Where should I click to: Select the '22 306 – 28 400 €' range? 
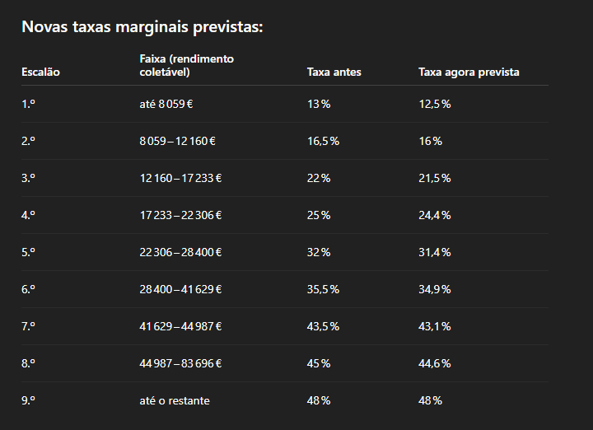pyautogui.click(x=180, y=252)
